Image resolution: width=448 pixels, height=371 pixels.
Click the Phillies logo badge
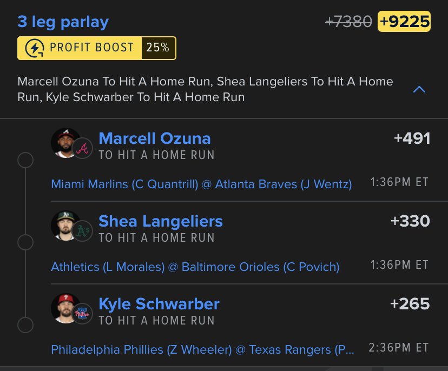click(x=82, y=314)
